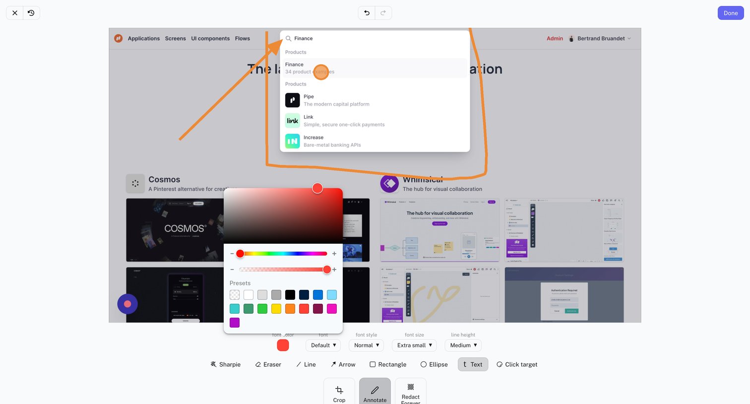This screenshot has height=404, width=750.
Task: Click the Done button
Action: (x=731, y=13)
